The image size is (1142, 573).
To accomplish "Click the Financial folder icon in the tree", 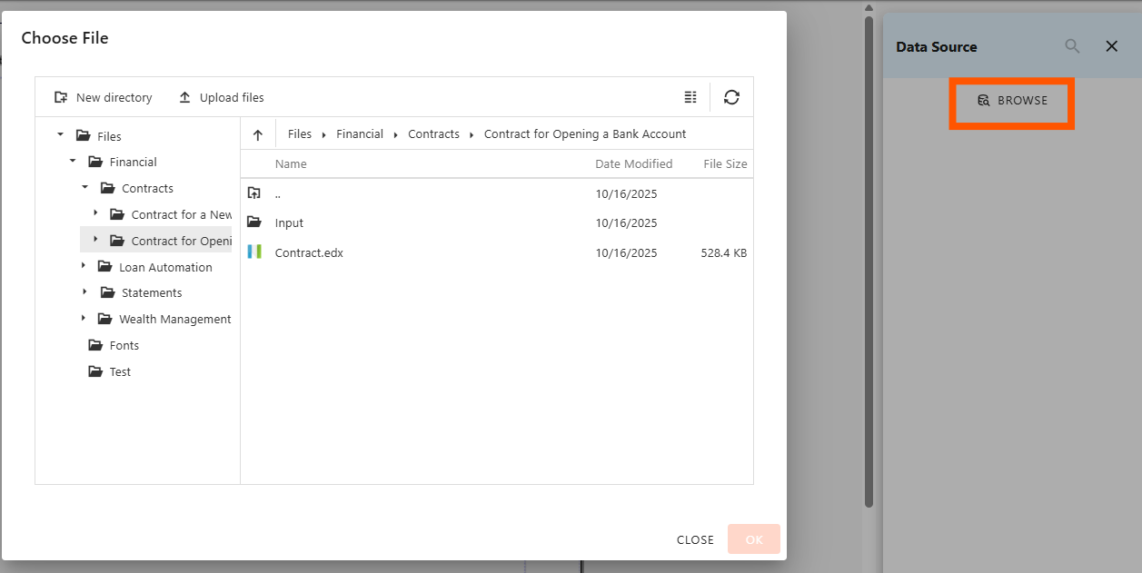I will tap(95, 162).
